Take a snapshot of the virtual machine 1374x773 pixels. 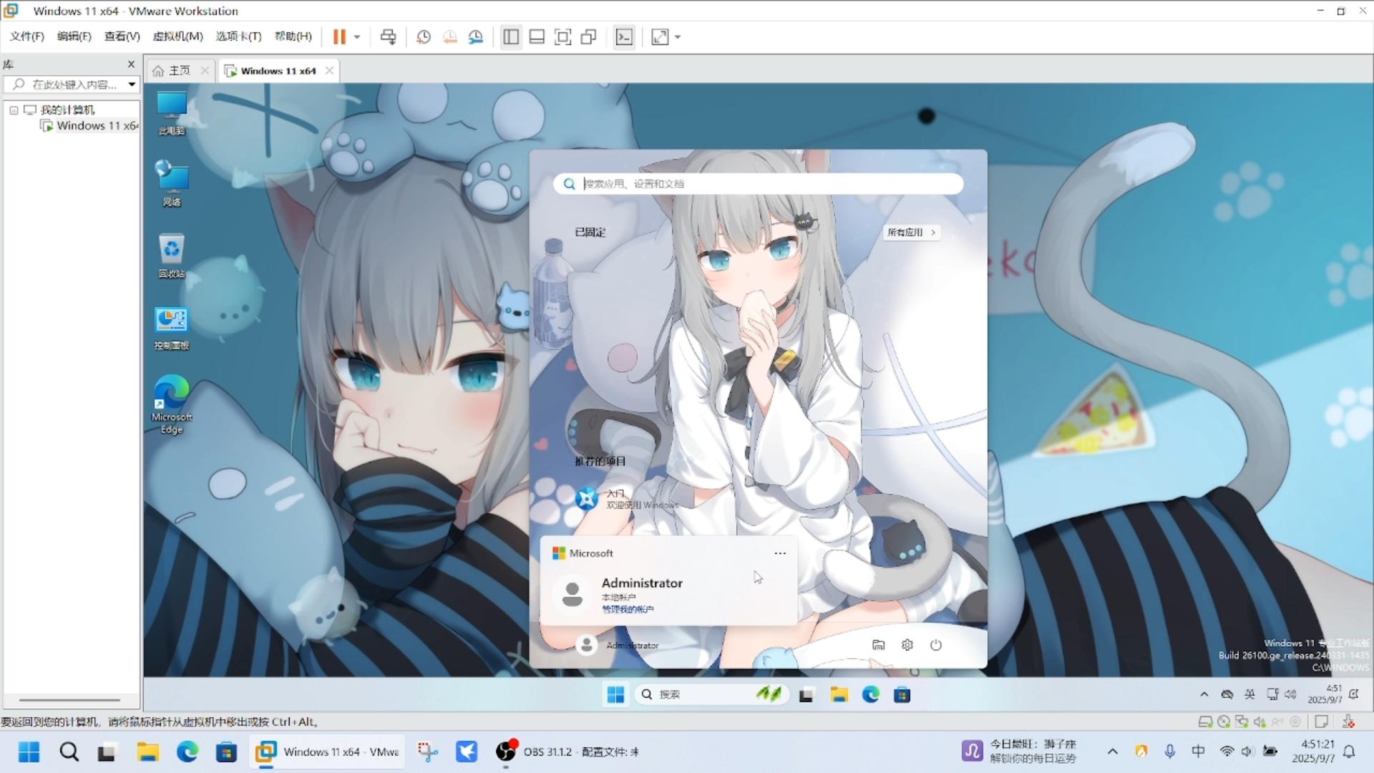click(x=424, y=37)
